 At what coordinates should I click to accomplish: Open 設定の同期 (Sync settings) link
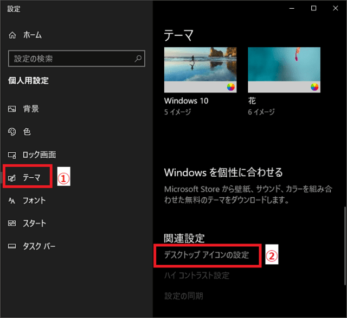point(184,296)
